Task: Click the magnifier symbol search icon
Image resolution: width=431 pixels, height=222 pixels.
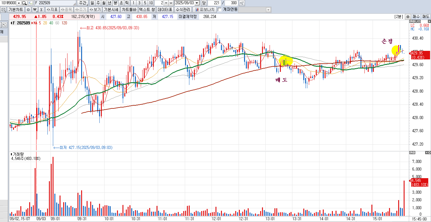Action: (x=24, y=3)
